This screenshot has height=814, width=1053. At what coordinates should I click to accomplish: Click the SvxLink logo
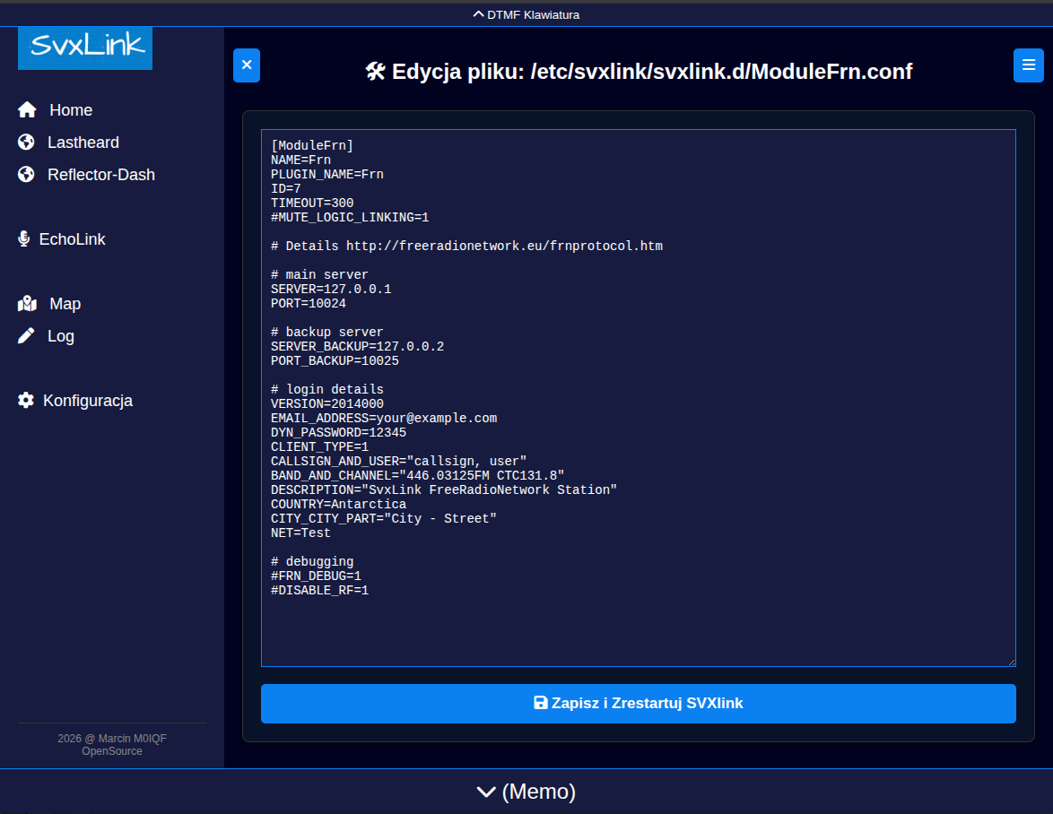[85, 48]
